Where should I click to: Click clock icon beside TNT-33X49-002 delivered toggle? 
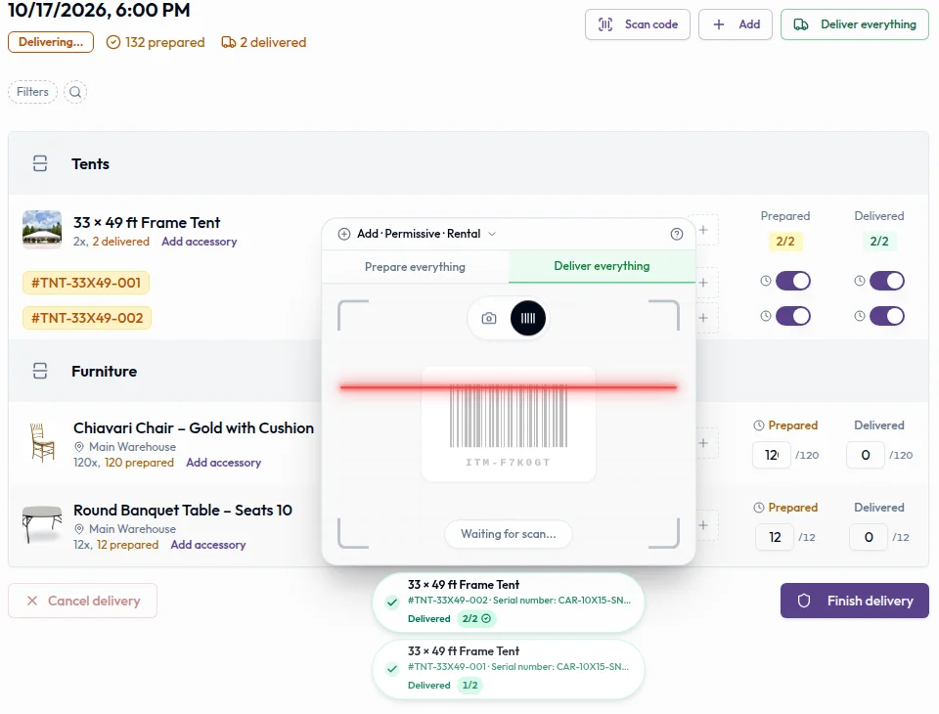pos(860,316)
